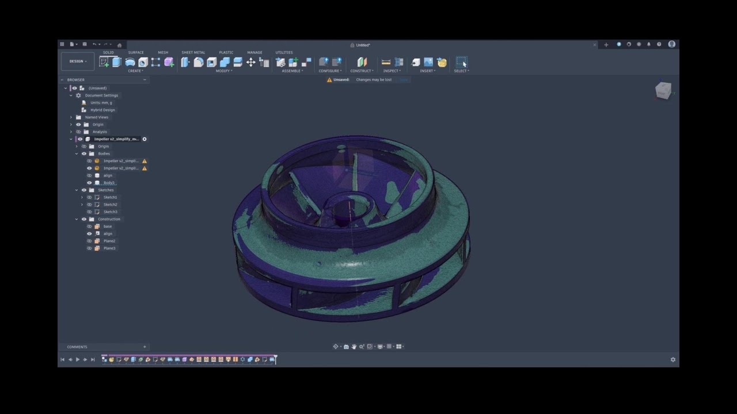Screen dimensions: 737x414
Task: Switch to the Utilities tab
Action: (284, 52)
